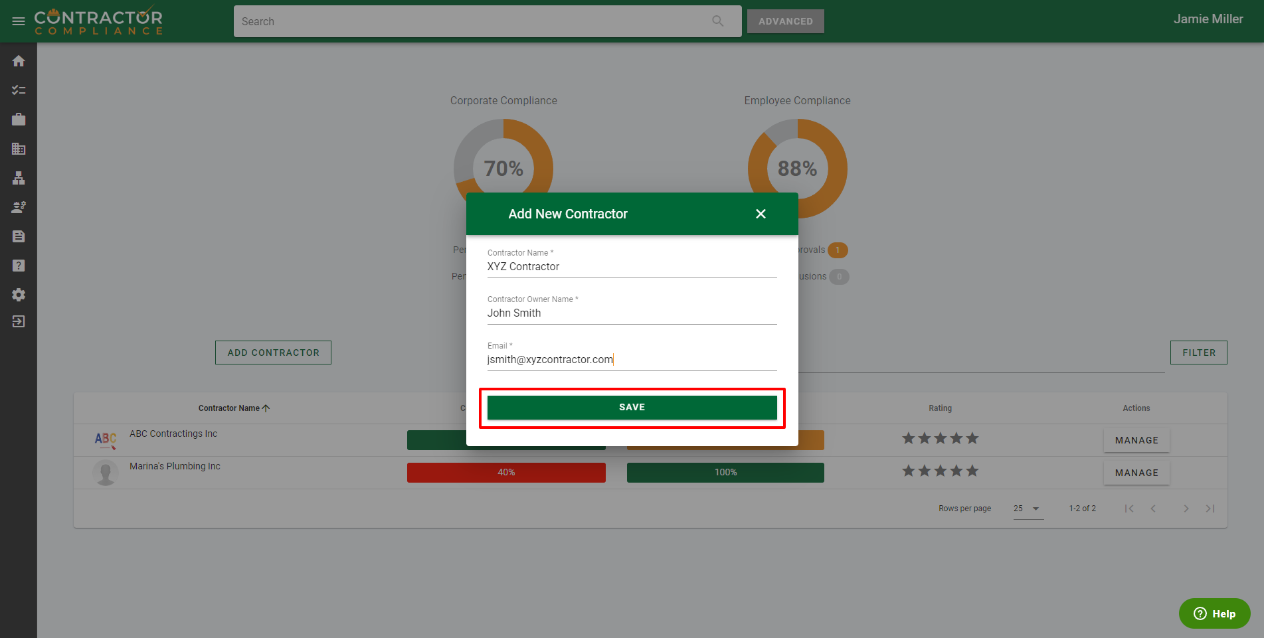Save the new contractor

pos(632,407)
